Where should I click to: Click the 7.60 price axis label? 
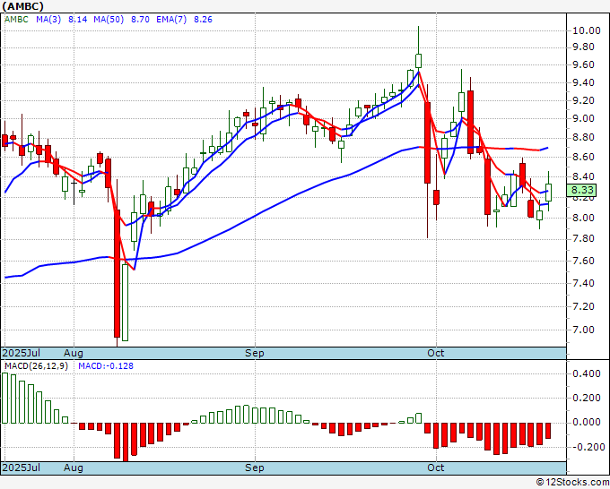(x=584, y=261)
